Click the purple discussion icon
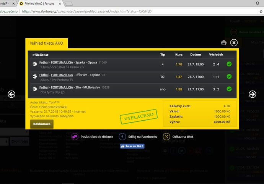The image size is (264, 184). pyautogui.click(x=75, y=137)
